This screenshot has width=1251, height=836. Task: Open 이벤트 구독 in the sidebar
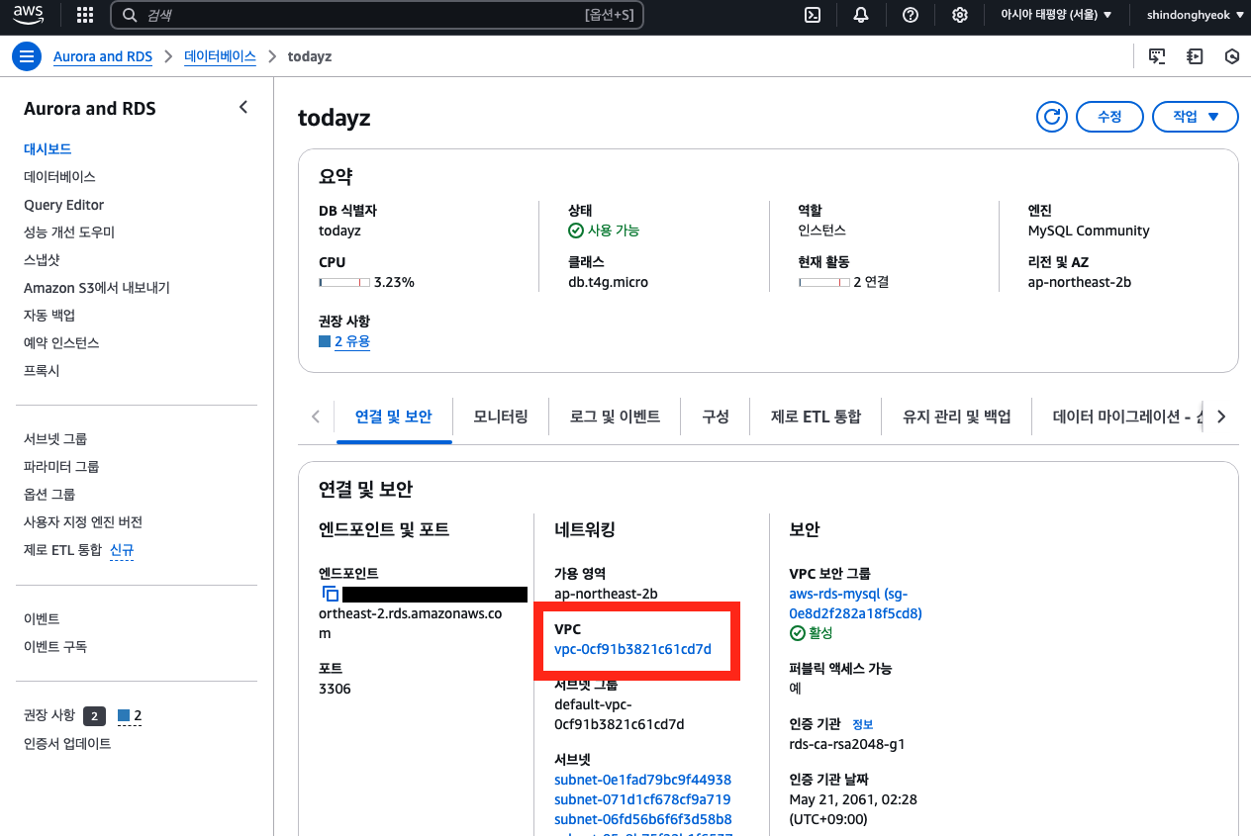pos(55,646)
